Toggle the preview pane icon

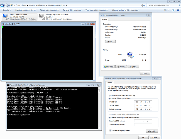(x=173, y=10)
